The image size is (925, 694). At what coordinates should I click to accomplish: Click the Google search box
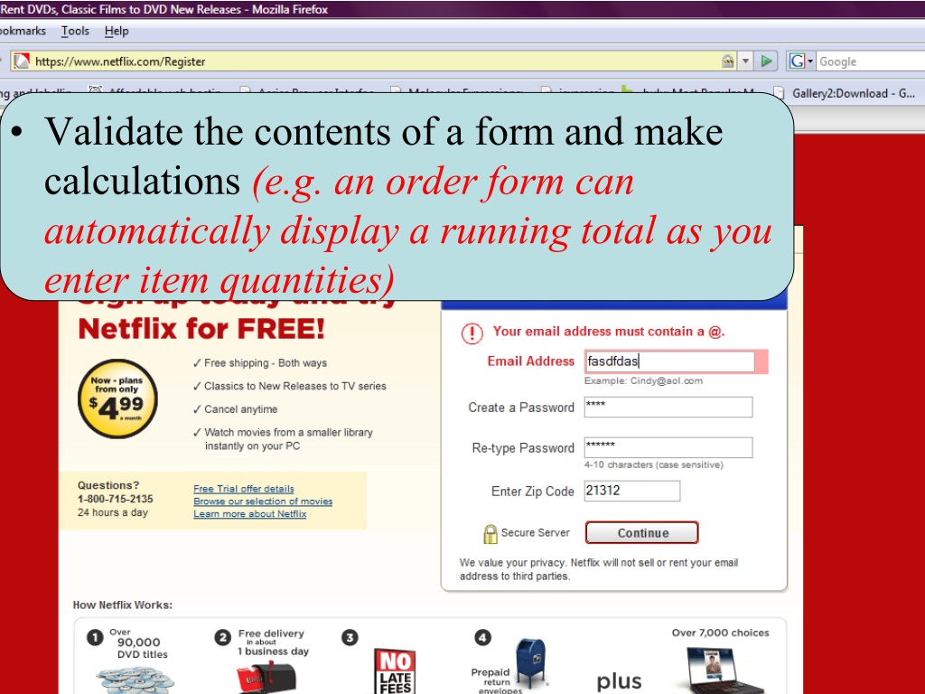870,61
